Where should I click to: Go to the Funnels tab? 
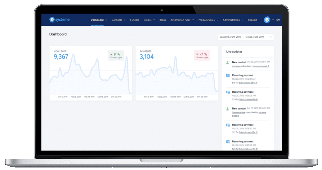(x=135, y=20)
